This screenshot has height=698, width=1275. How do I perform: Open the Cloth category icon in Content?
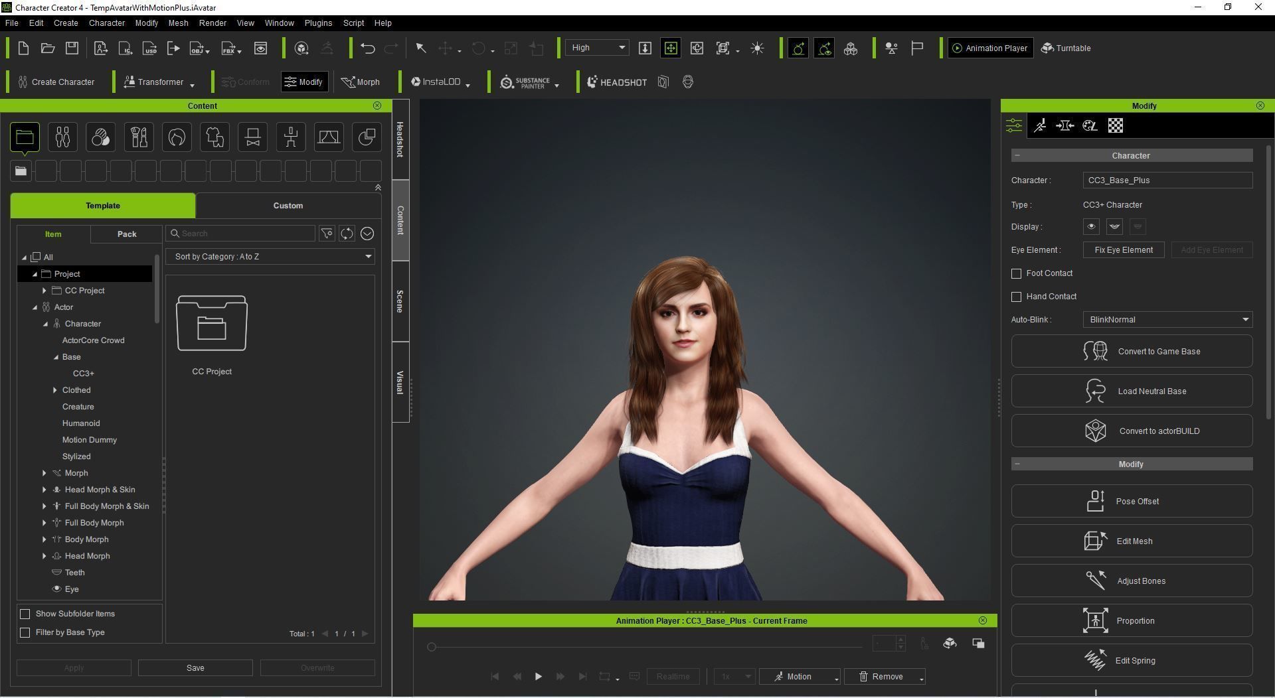click(x=214, y=137)
